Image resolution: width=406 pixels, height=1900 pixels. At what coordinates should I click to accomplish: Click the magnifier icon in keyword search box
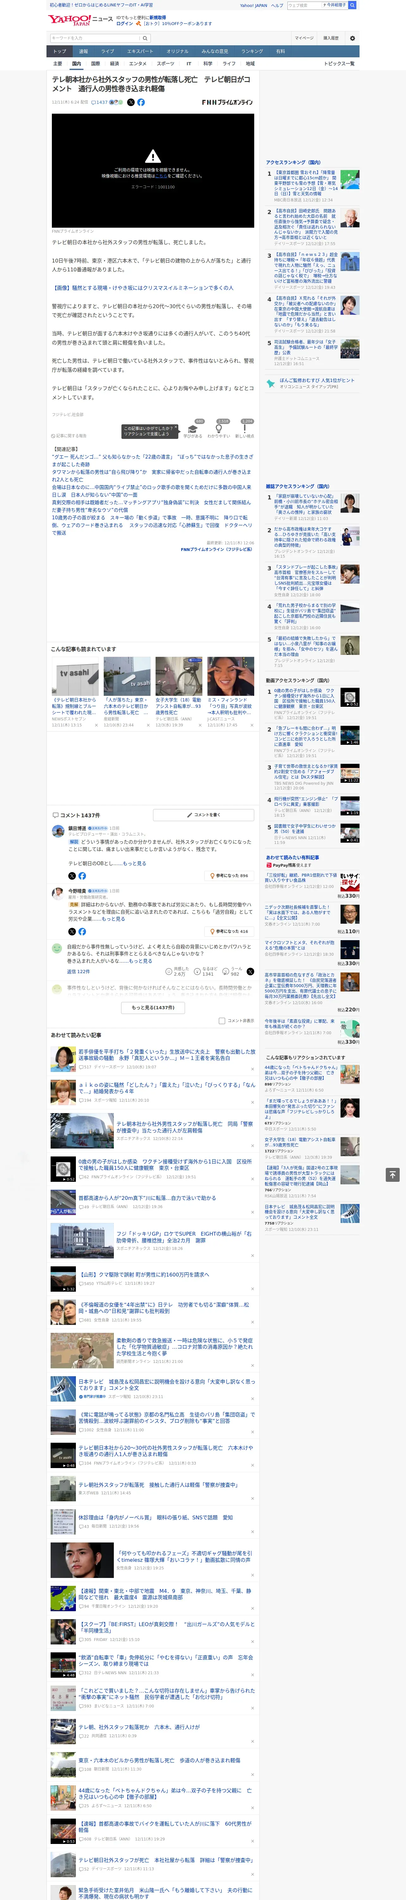[x=145, y=38]
